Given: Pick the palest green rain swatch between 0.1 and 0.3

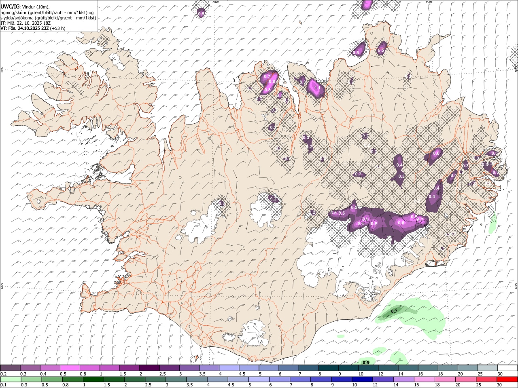Looking at the screenshot, I should coord(11,379).
